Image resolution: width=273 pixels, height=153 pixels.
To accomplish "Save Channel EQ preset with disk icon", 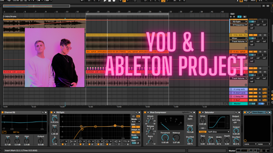I will [46, 112].
